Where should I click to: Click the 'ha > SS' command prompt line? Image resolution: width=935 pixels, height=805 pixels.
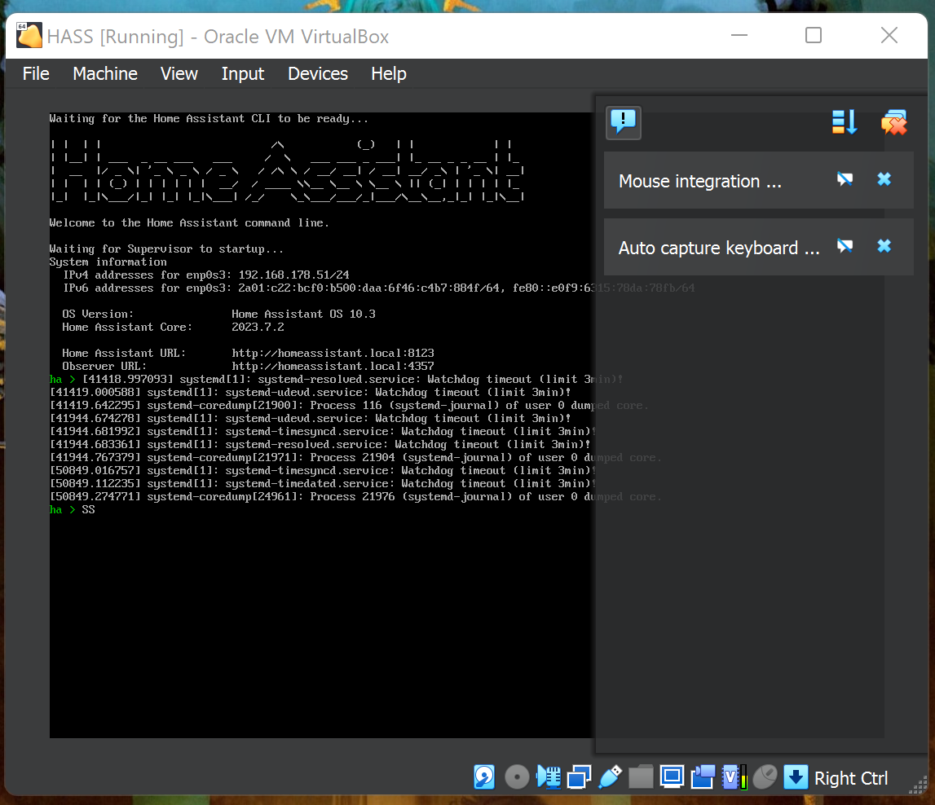(73, 510)
